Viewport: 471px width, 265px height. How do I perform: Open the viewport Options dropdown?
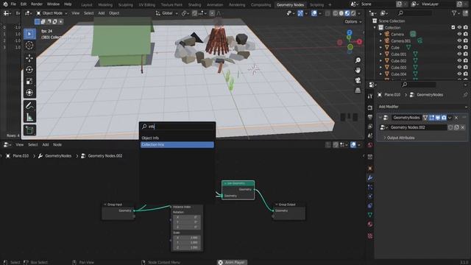(353, 21)
